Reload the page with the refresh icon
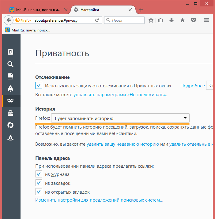215x219 pixels. tap(97, 20)
